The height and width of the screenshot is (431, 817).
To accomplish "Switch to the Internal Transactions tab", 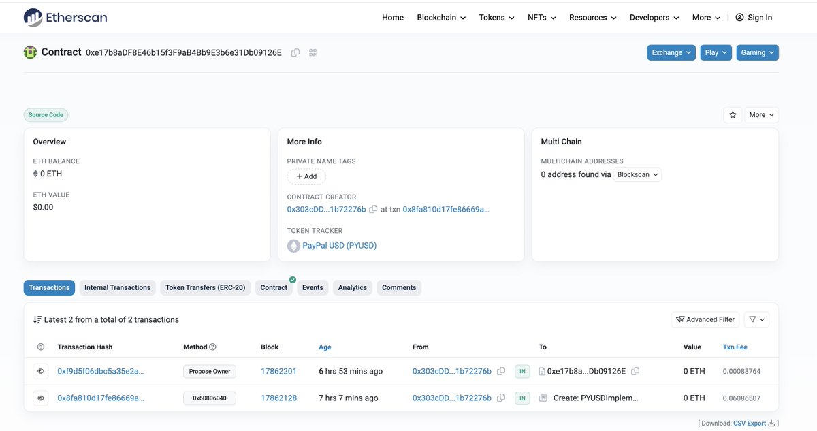I will (117, 287).
